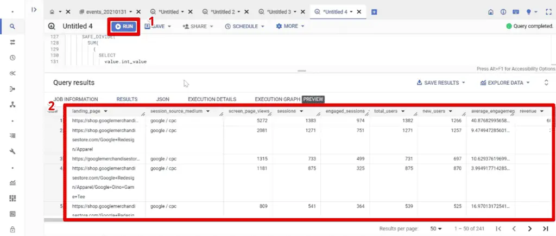This screenshot has width=556, height=236.
Task: Switch to the *Untitled 2 query tab
Action: (223, 12)
